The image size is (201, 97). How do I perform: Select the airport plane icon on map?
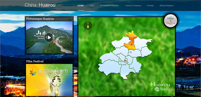pyautogui.click(x=131, y=52)
